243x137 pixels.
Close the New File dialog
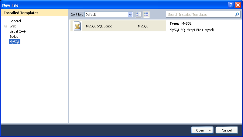238,5
